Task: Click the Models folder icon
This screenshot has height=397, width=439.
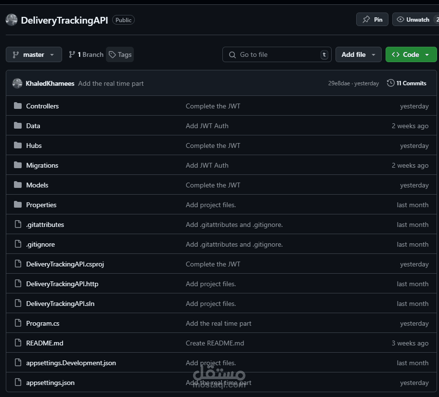Action: (18, 185)
